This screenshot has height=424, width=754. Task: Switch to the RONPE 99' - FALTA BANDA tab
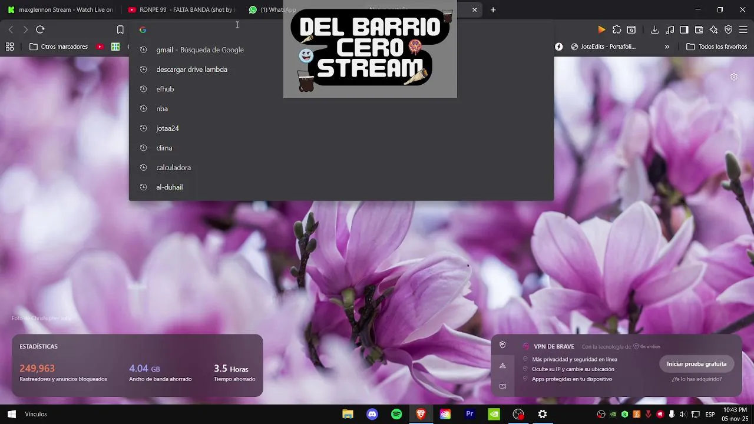pos(181,9)
